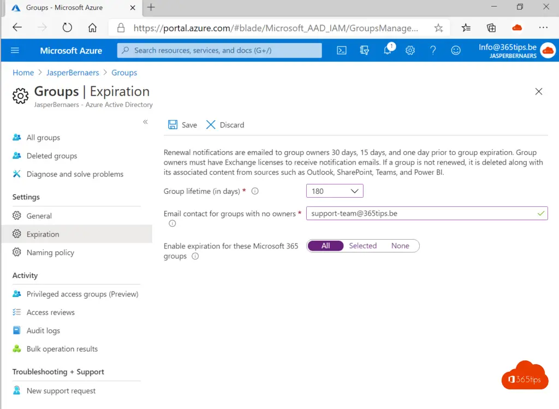559x409 pixels.
Task: Open the feedback smiley icon
Action: pyautogui.click(x=456, y=50)
